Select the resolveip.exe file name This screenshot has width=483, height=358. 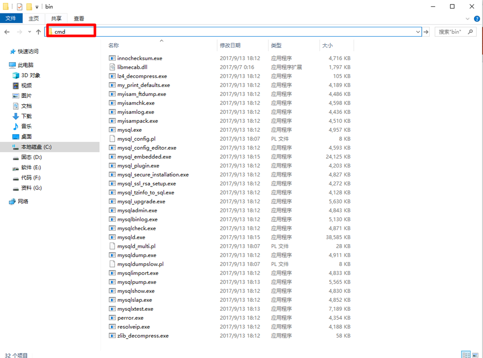133,327
